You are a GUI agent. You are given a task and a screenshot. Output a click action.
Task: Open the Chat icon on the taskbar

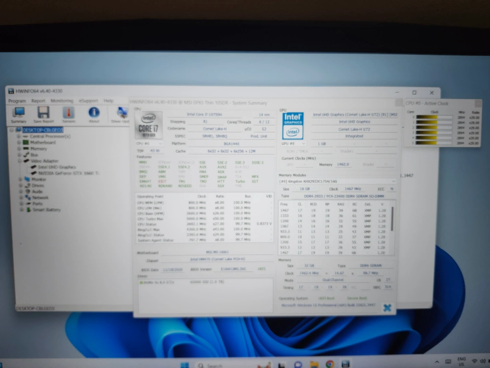click(298, 365)
